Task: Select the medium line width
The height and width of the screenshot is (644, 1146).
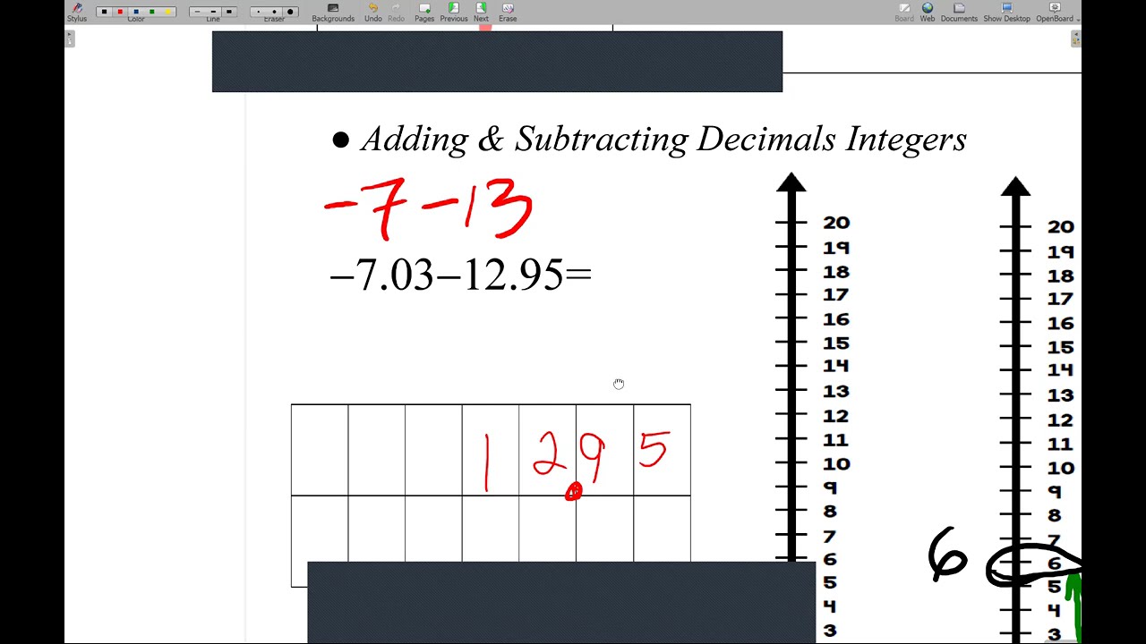Action: tap(213, 12)
